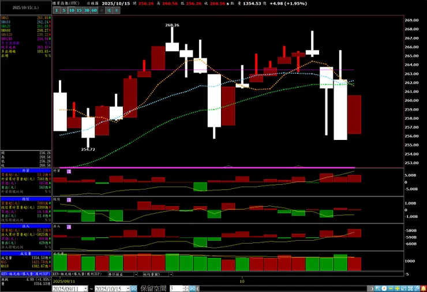The width and height of the screenshot is (427, 292).
Task: Switch to 5-minute timeframe button
Action: [64, 10]
